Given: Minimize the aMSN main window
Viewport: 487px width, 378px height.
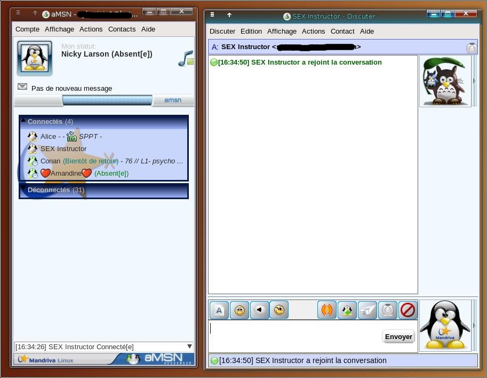Looking at the screenshot, I should click(x=149, y=12).
